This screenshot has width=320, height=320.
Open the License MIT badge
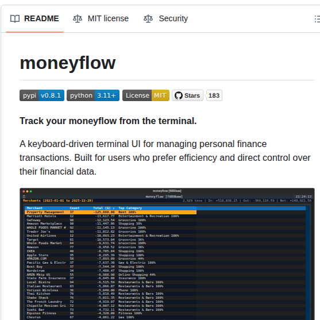click(146, 95)
